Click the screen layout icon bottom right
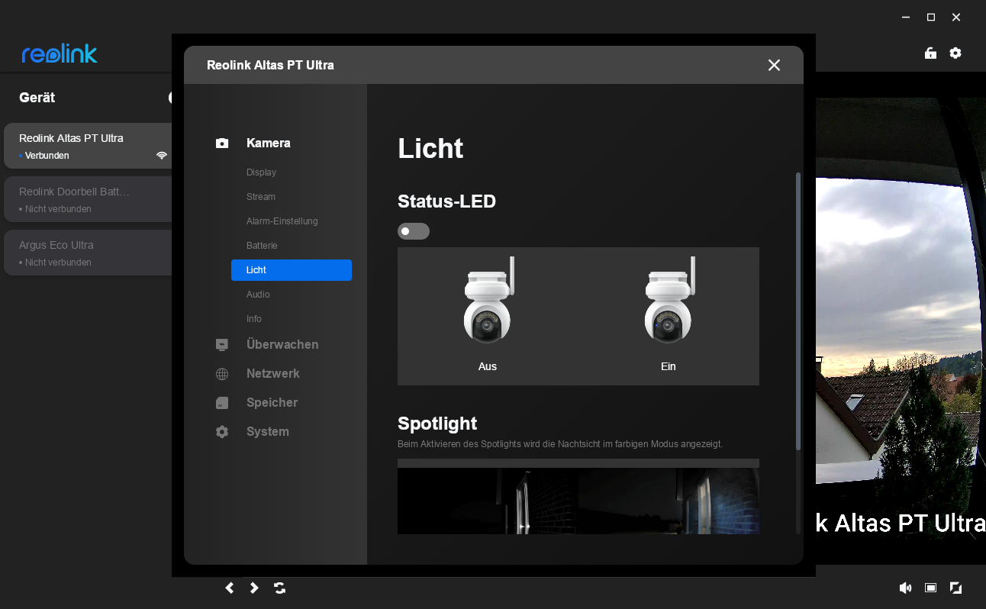 (x=930, y=588)
